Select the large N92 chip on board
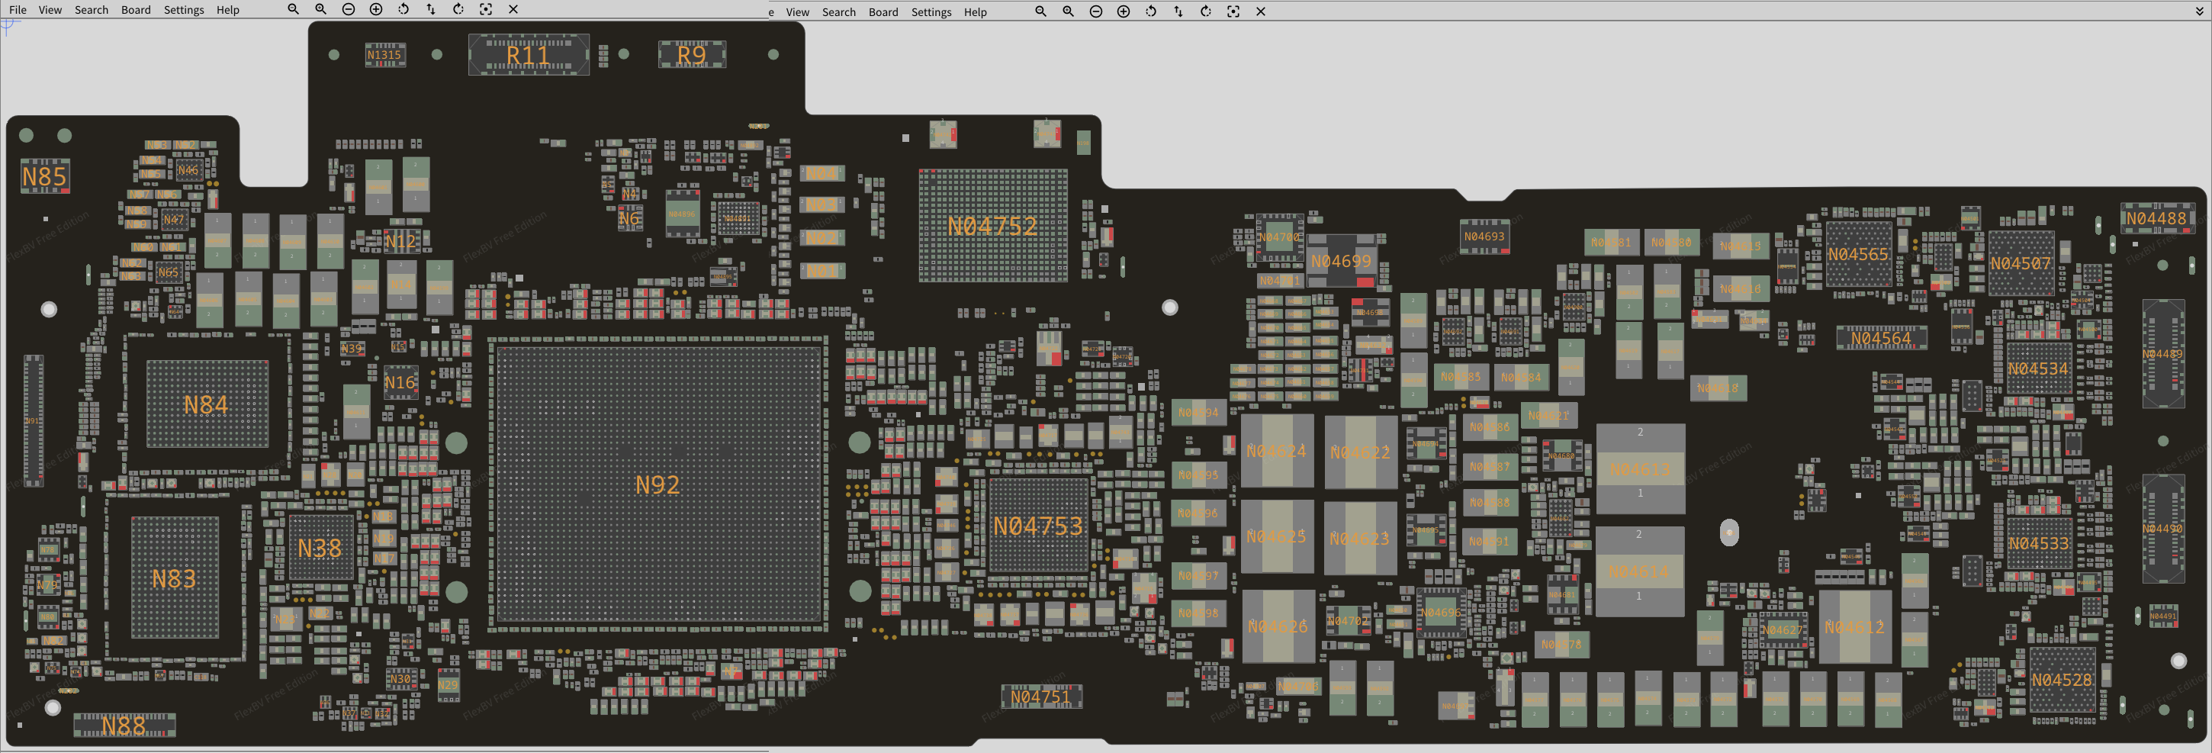The width and height of the screenshot is (2212, 753). 657,485
